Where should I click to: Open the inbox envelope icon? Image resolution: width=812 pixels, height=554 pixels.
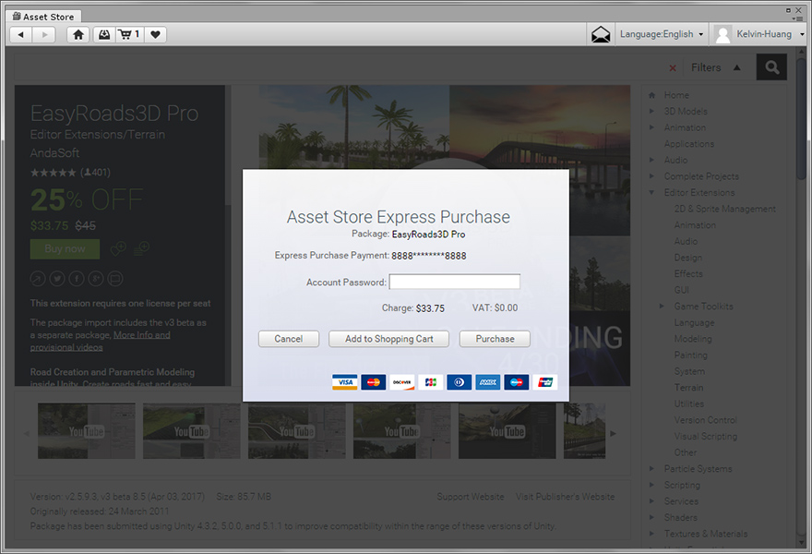point(601,34)
